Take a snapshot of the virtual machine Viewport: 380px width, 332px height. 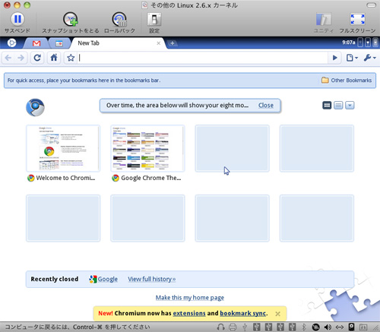tap(71, 19)
